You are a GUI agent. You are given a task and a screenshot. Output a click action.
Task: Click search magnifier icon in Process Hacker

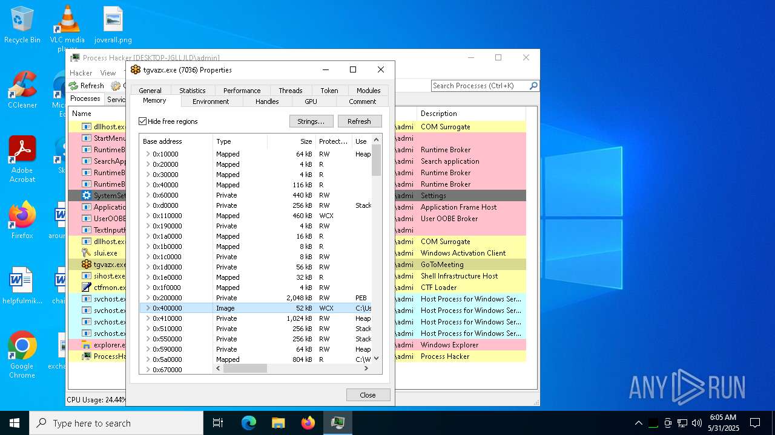pyautogui.click(x=533, y=86)
